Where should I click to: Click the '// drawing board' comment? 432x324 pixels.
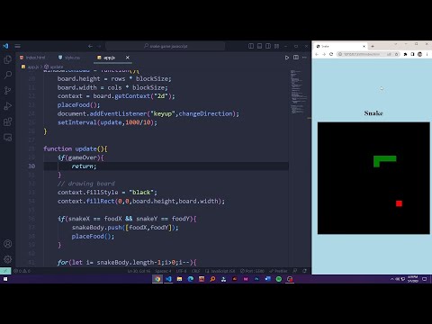click(86, 184)
